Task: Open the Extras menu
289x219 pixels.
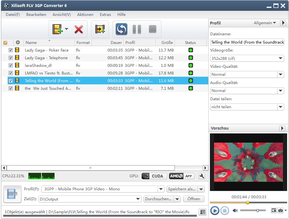Action: (x=105, y=15)
